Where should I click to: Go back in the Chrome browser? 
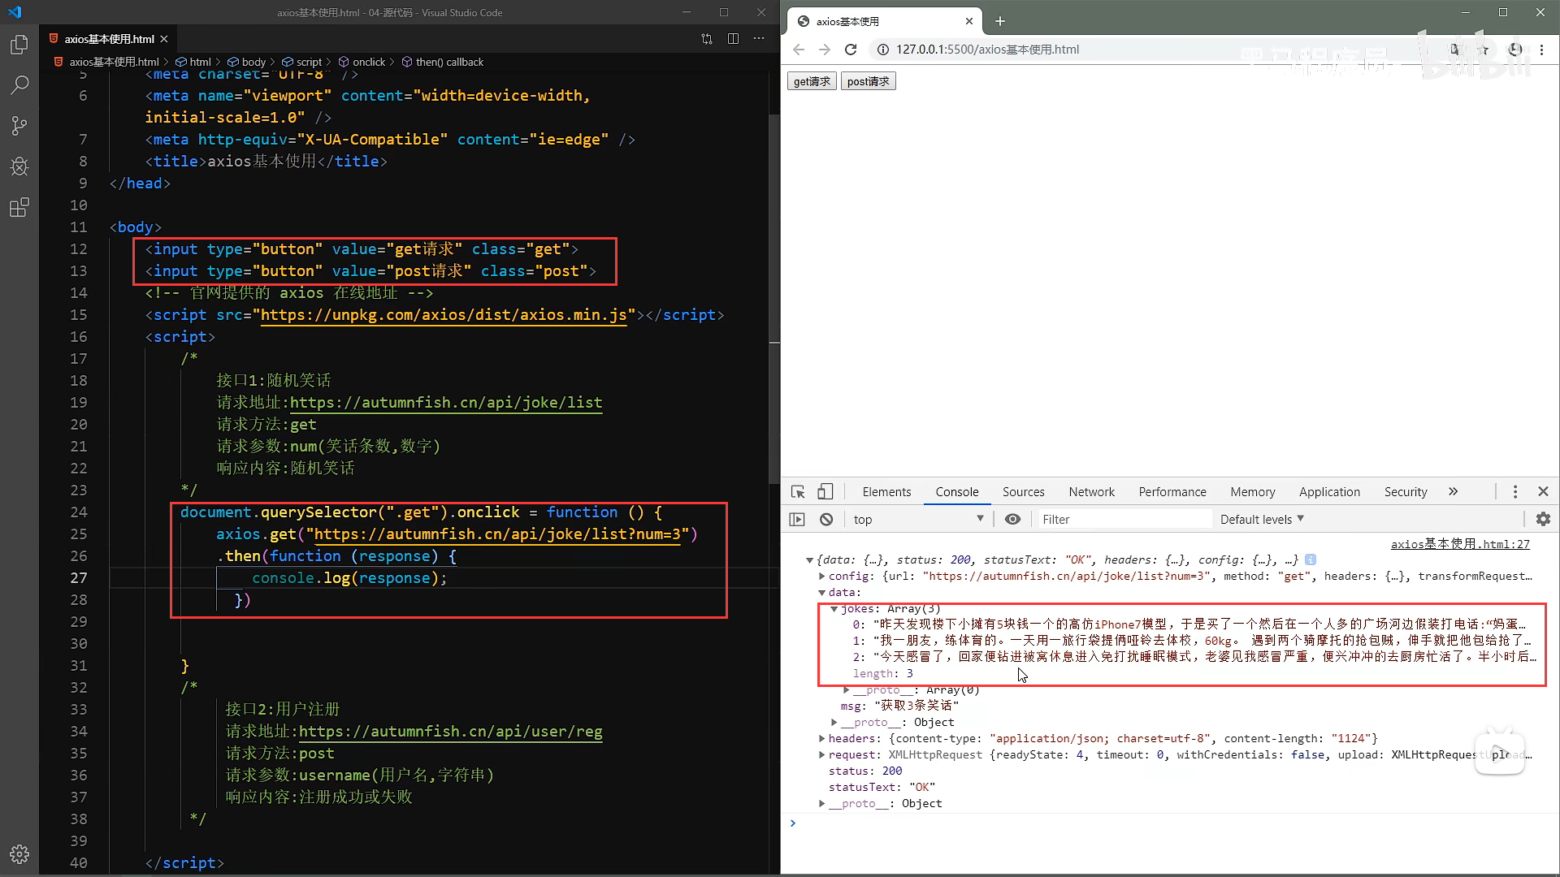click(799, 50)
